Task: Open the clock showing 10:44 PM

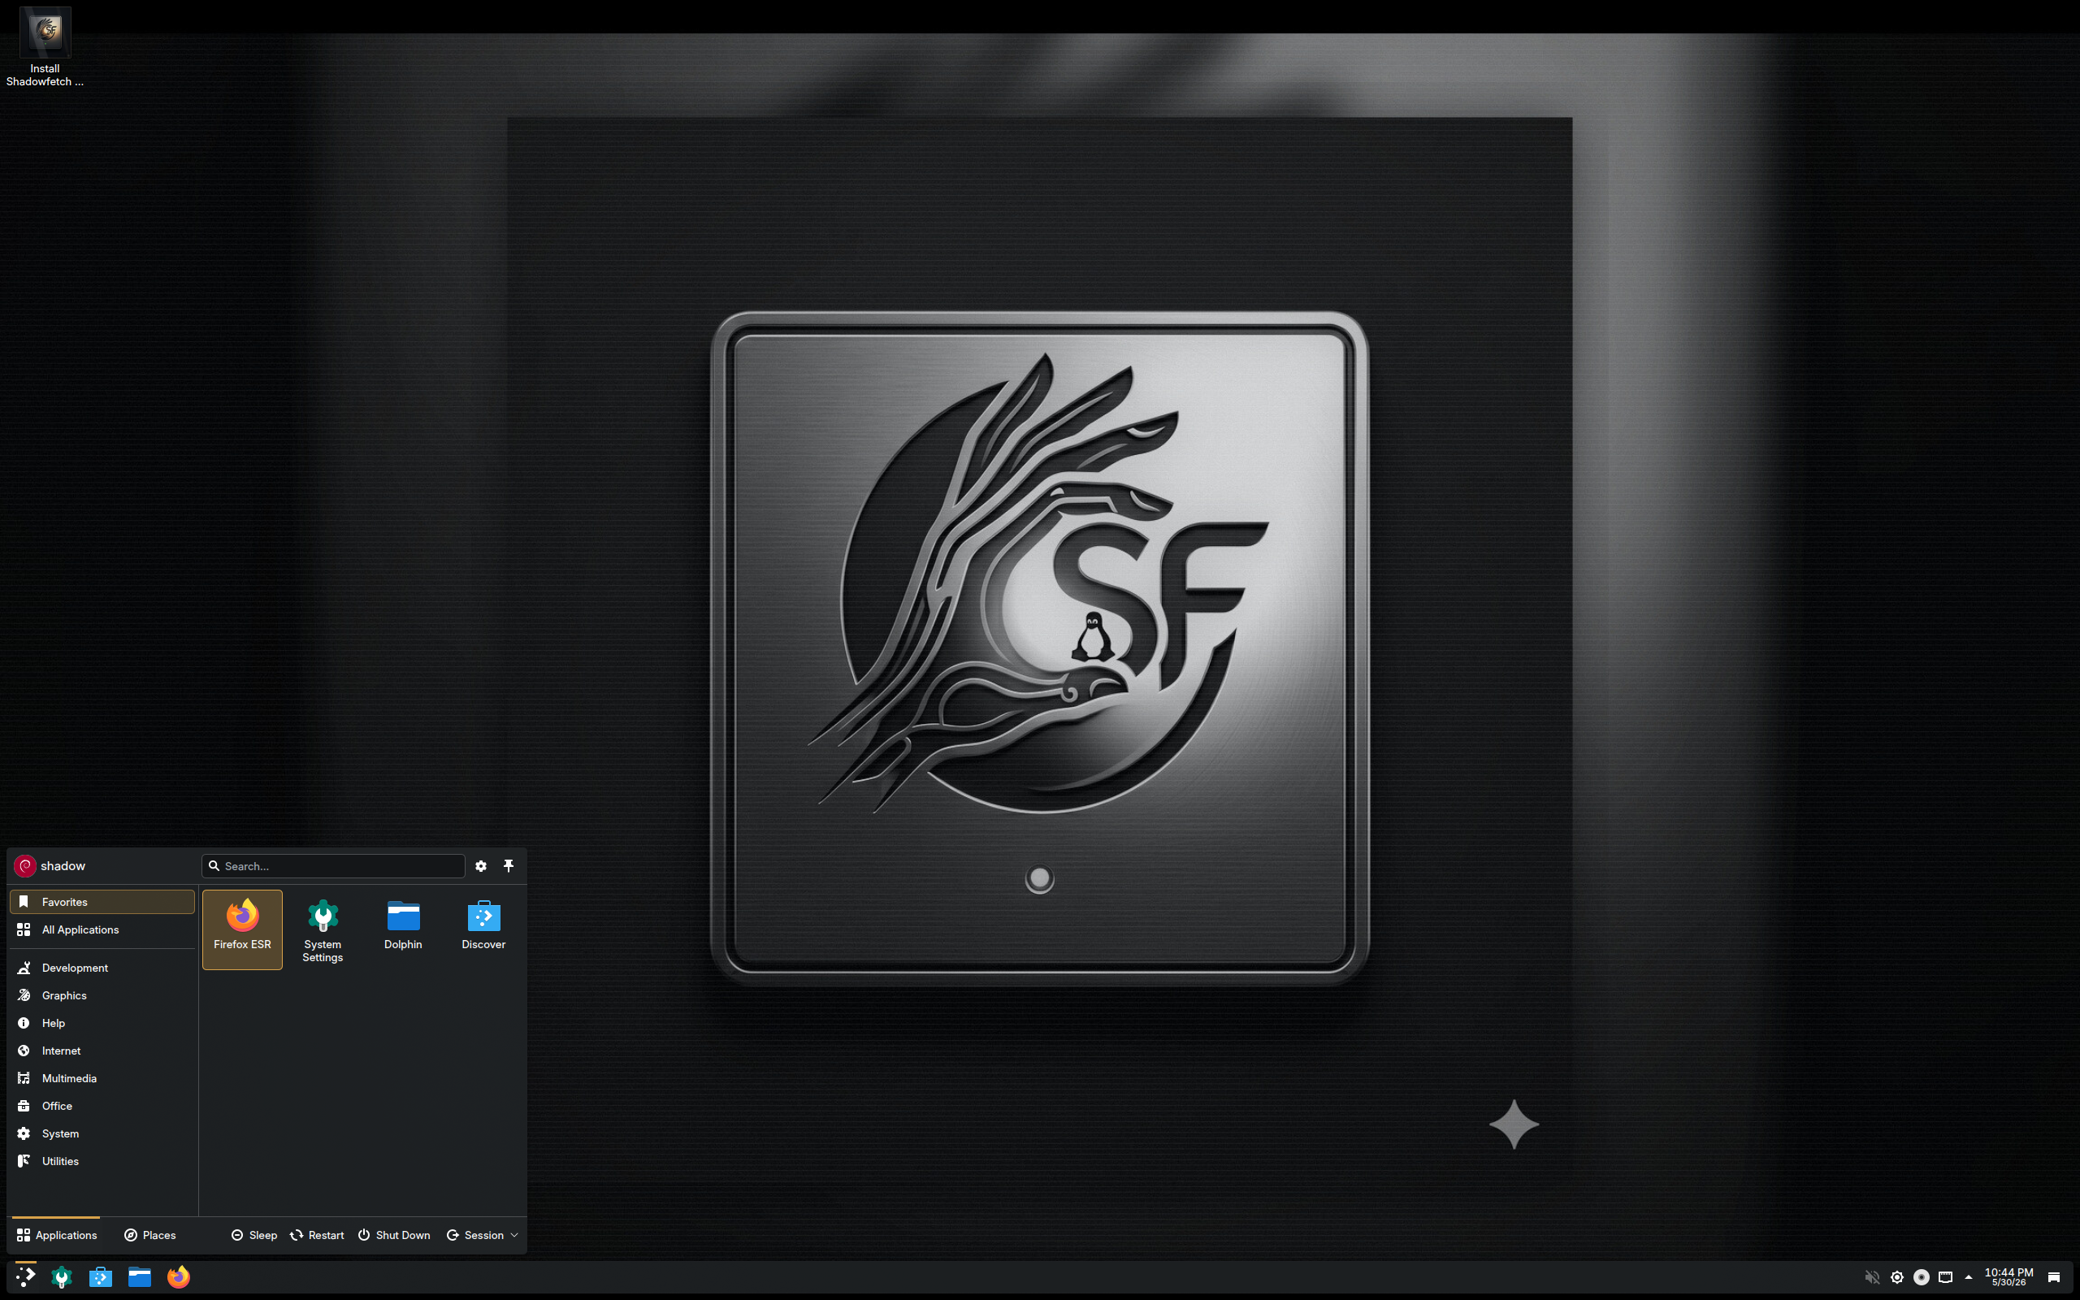Action: [x=2008, y=1276]
